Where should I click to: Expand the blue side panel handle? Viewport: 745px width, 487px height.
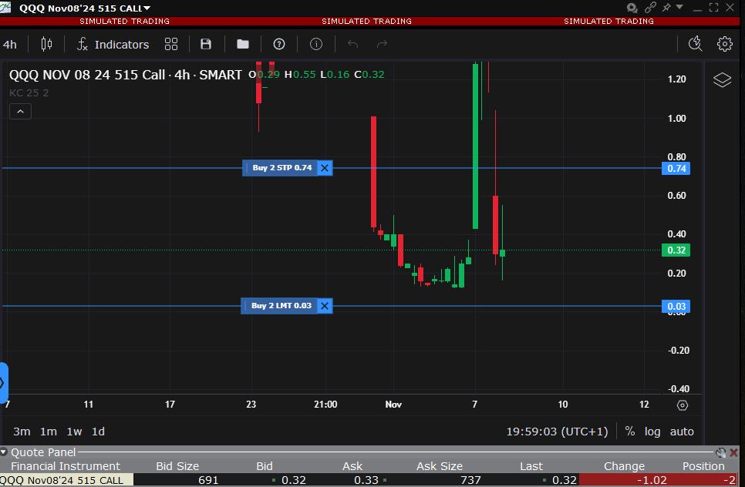tap(4, 382)
